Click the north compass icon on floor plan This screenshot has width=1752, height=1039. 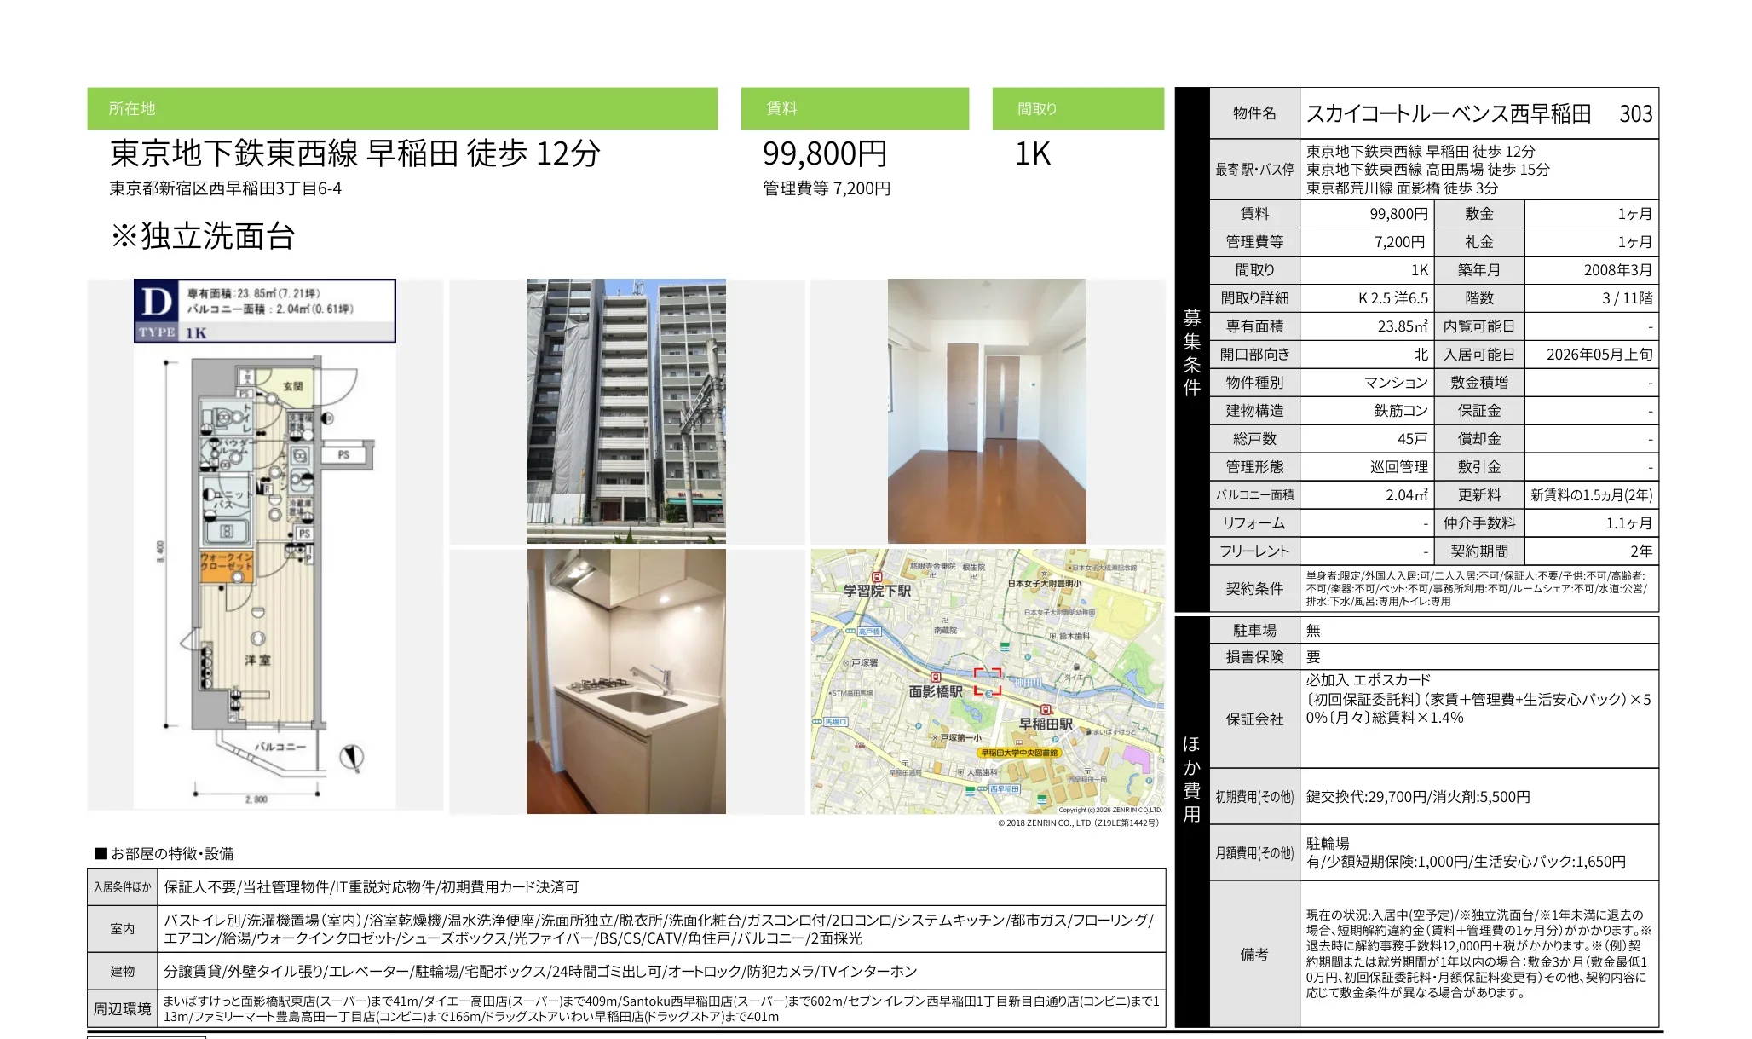click(352, 757)
